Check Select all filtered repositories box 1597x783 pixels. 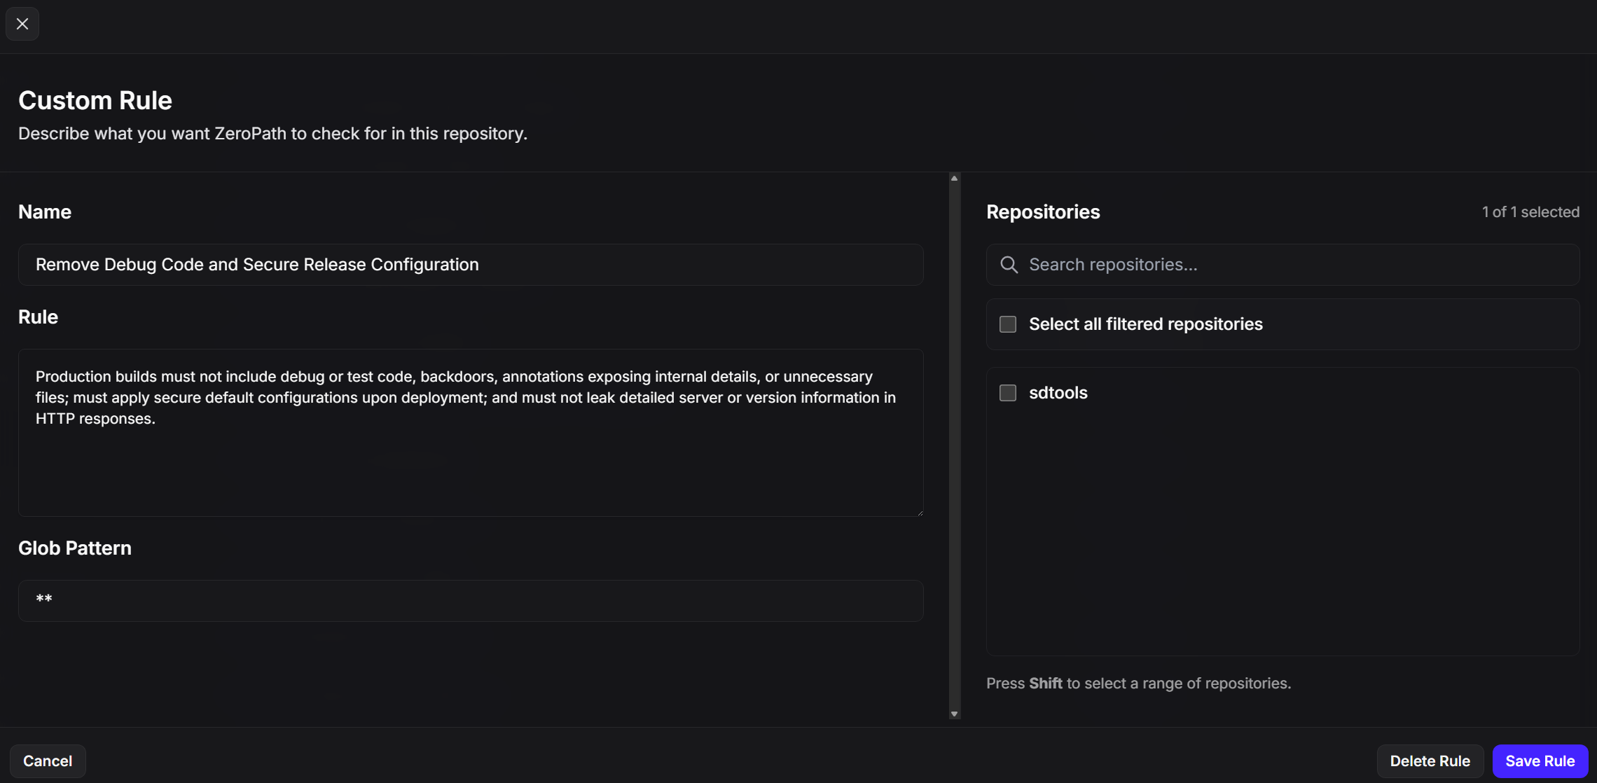(1007, 324)
